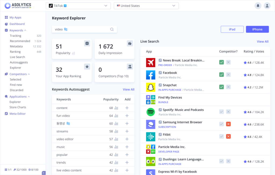Image resolution: width=275 pixels, height=175 pixels.
Task: Open Selected competitors
Action: click(x=15, y=79)
